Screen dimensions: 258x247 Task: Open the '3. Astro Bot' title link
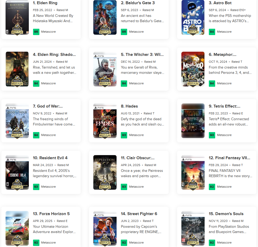(x=220, y=3)
